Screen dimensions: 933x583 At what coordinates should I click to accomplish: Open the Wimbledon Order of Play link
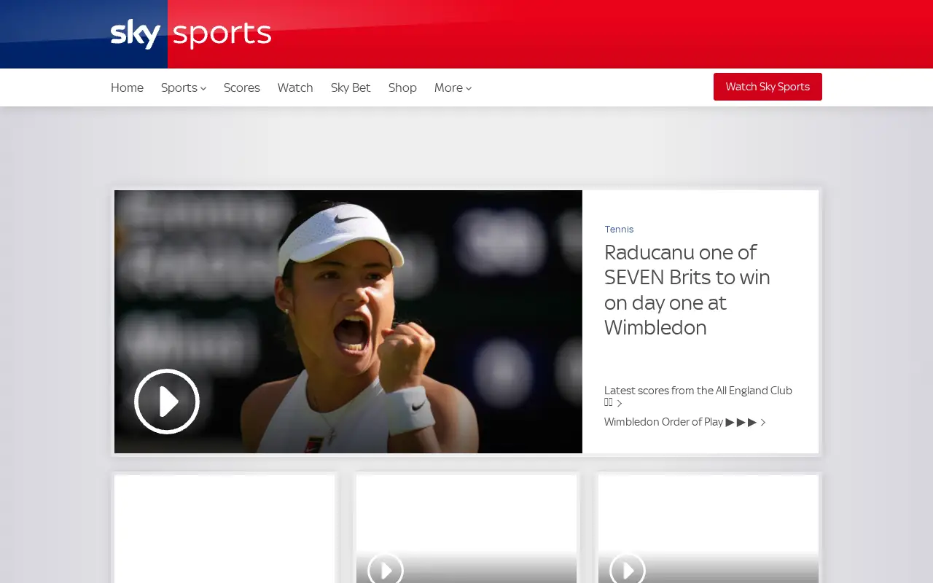click(685, 422)
